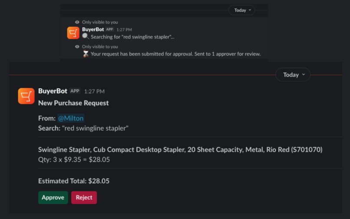Click the small BuyerBot avatar in the search message
This screenshot has width=350, height=219.
(73, 33)
